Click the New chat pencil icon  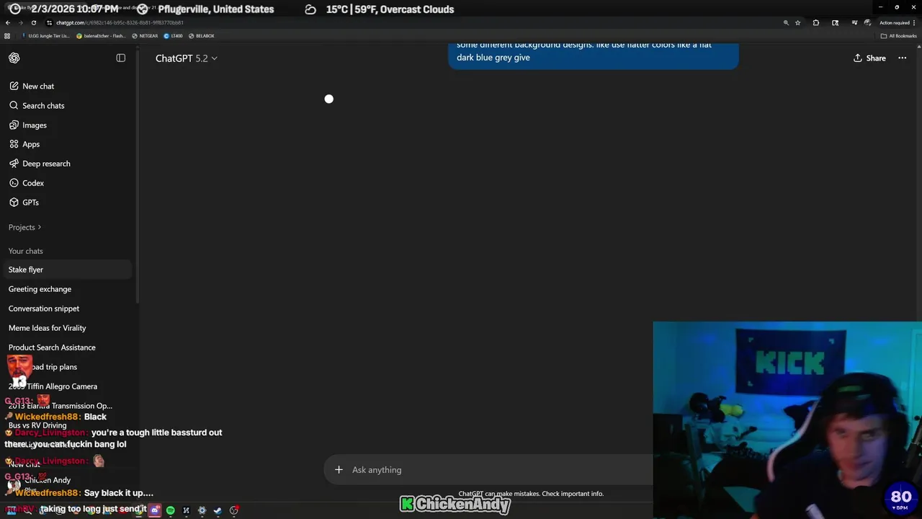click(x=14, y=86)
